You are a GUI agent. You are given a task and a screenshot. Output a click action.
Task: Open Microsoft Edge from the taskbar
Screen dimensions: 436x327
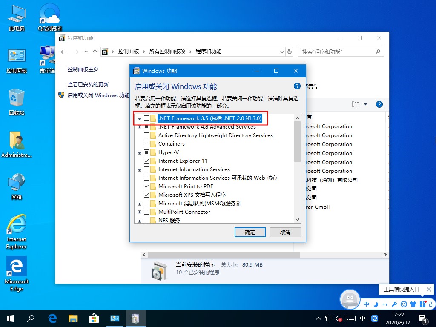coord(52,318)
